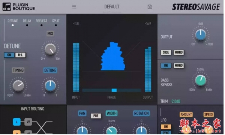Toggle the PRE pan button
225x135 pixels.
click(x=96, y=116)
